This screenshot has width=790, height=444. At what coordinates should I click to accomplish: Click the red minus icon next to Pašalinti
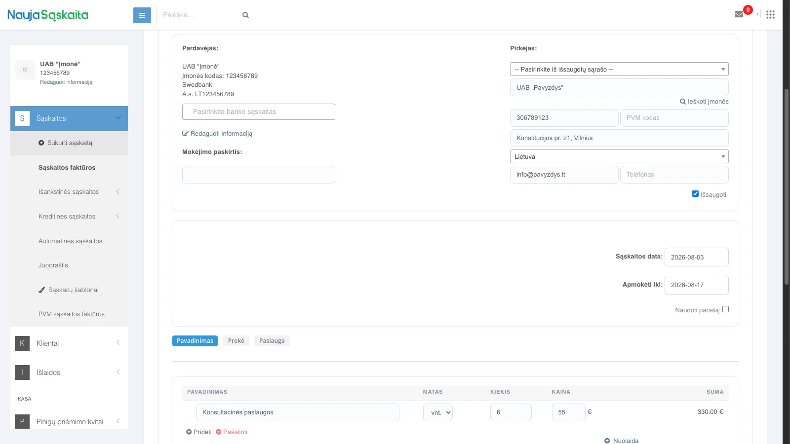pyautogui.click(x=219, y=432)
